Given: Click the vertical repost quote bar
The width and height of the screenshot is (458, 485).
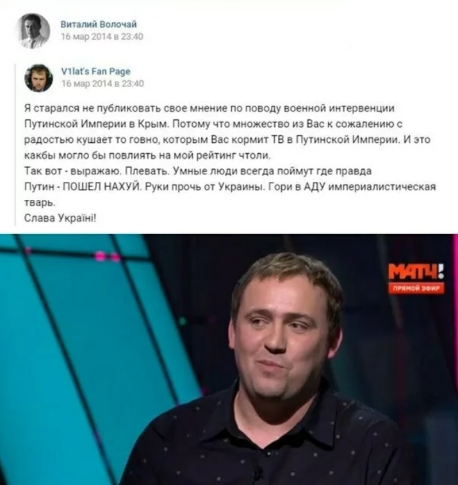Looking at the screenshot, I should (x=15, y=144).
